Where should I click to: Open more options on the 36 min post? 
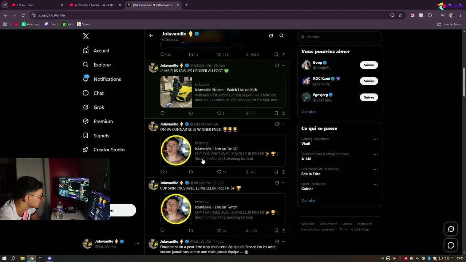tap(284, 65)
